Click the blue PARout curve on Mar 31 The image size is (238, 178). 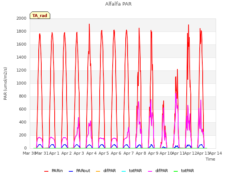point(40,145)
